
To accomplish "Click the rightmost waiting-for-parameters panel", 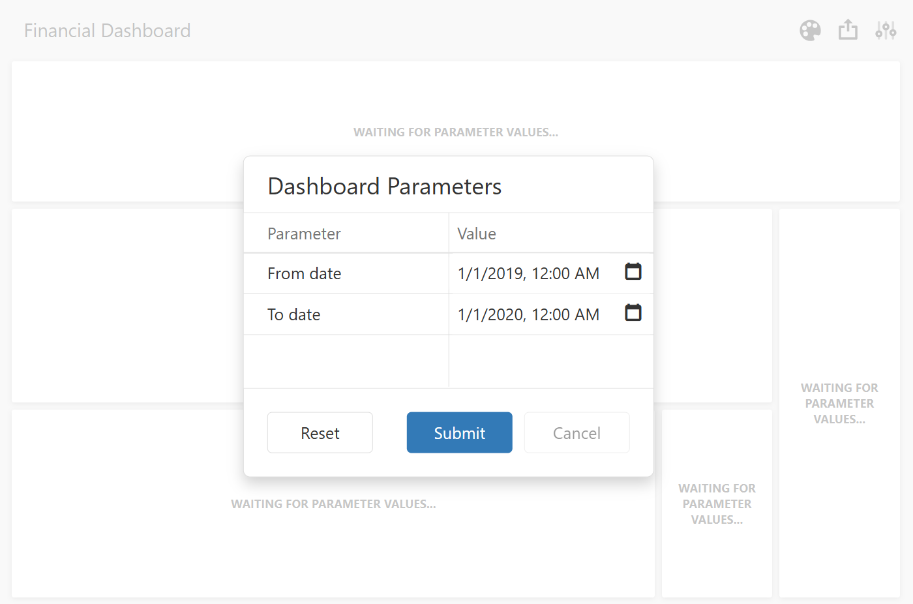I will tap(839, 403).
